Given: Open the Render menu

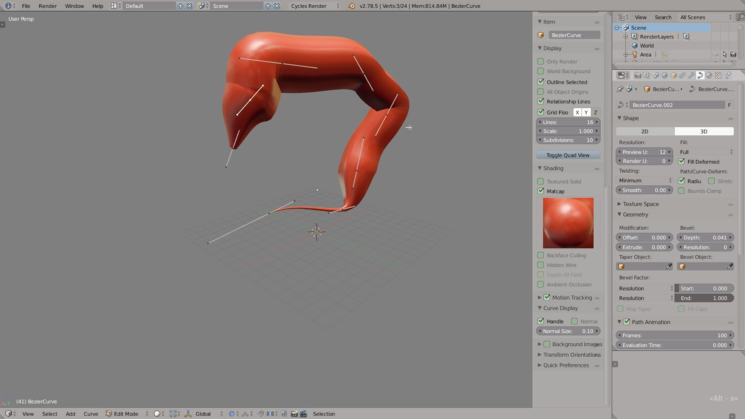Looking at the screenshot, I should click(47, 6).
